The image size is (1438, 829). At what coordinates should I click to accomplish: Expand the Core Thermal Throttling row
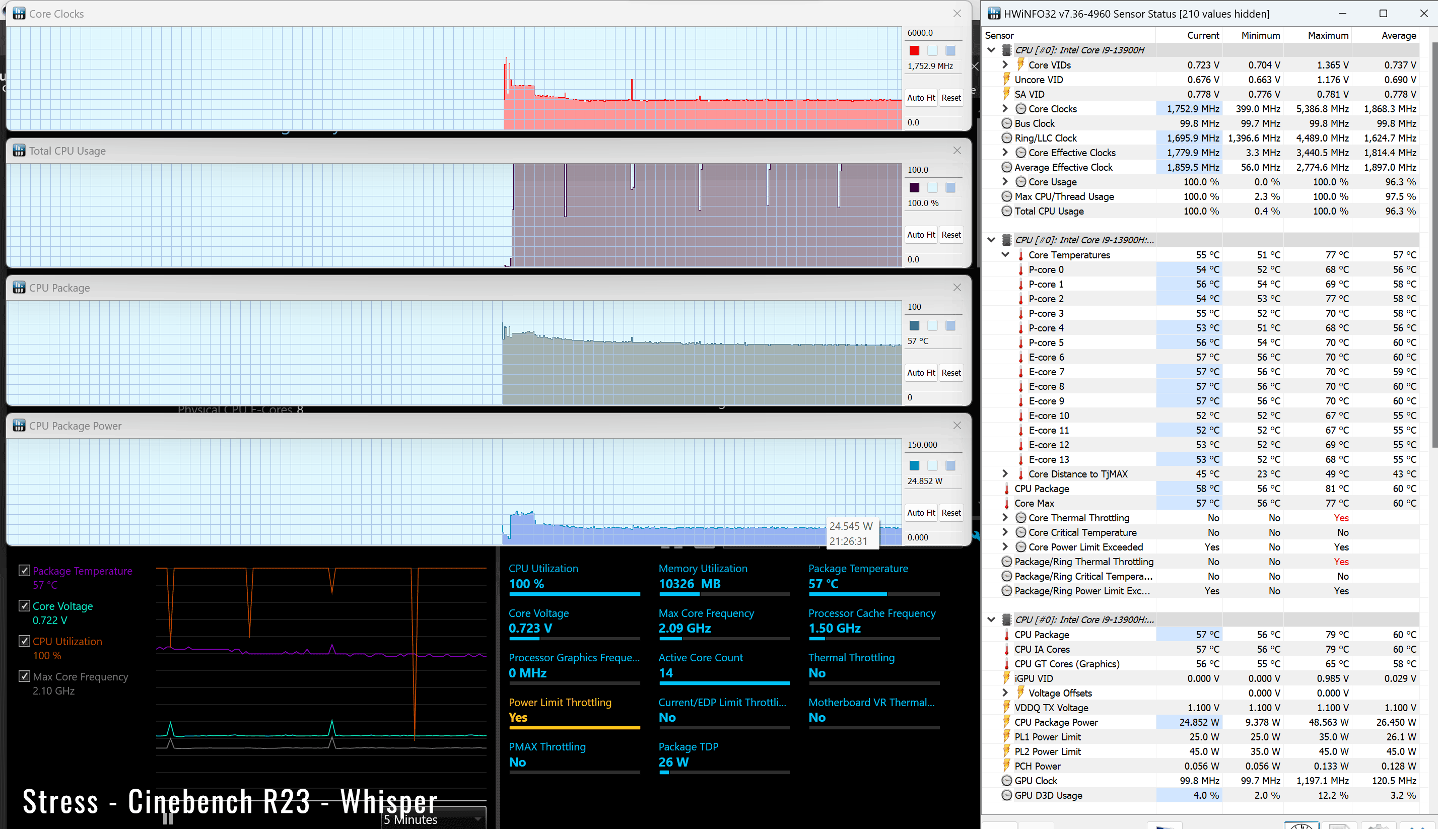(1005, 518)
